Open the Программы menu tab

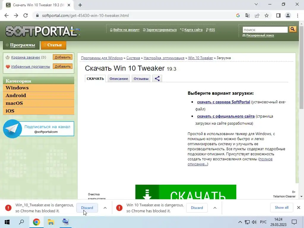click(21, 45)
